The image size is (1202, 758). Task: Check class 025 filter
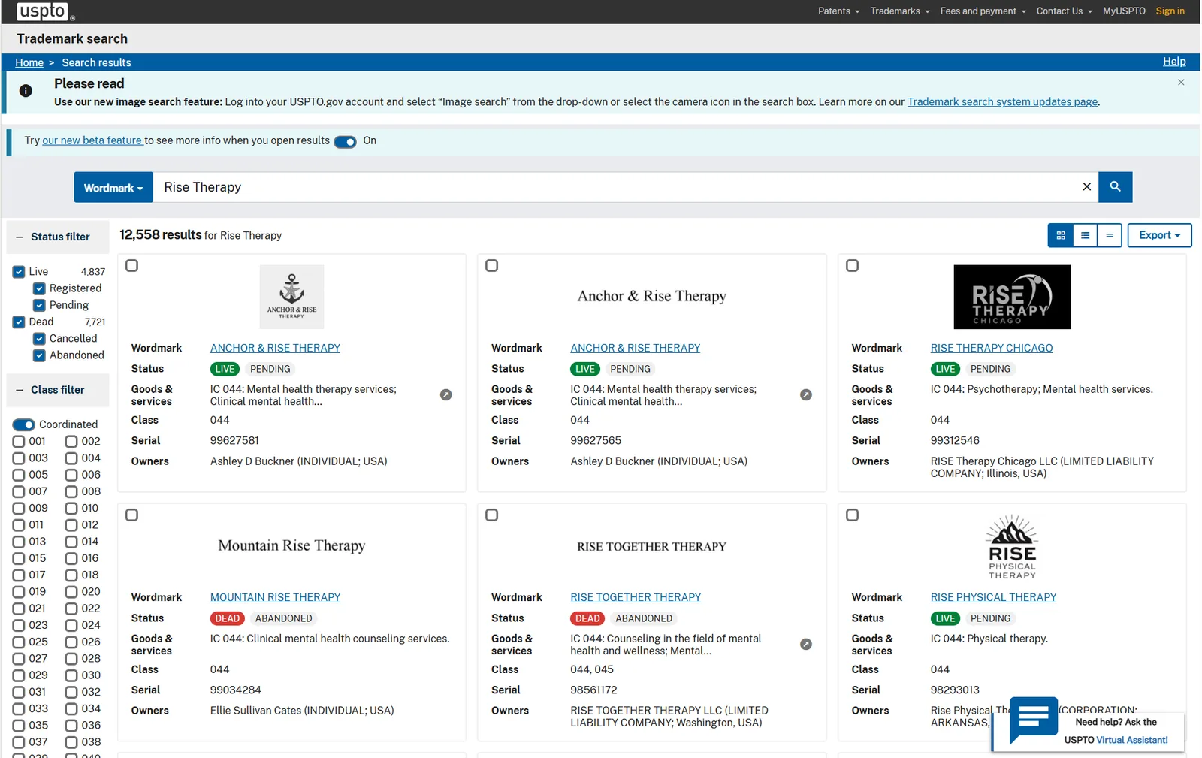click(19, 642)
